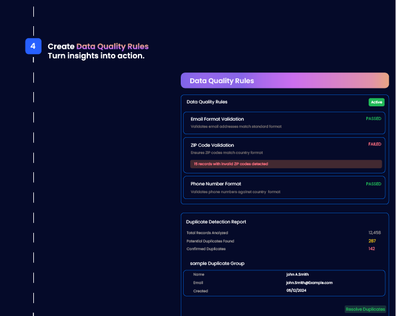
Task: Click the Confirmed Duplicates label
Action: pos(206,249)
